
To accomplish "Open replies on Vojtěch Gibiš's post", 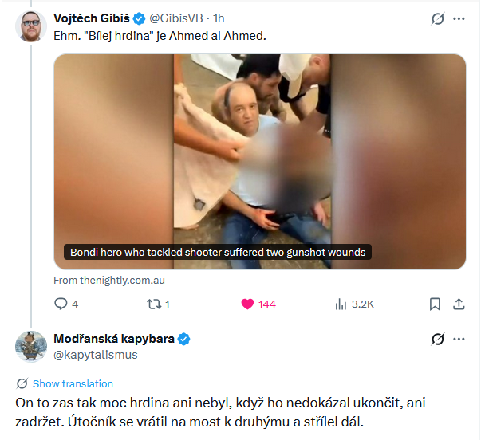I will 66,304.
